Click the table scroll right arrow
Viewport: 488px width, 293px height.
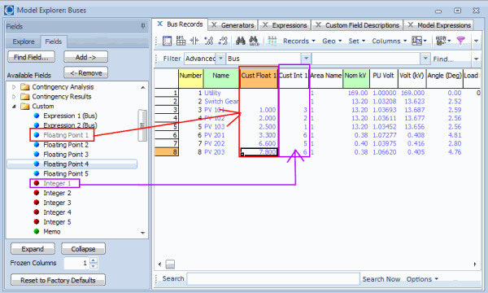[x=475, y=264]
